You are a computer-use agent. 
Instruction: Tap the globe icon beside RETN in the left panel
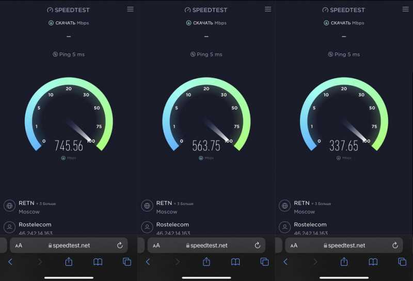click(x=9, y=206)
